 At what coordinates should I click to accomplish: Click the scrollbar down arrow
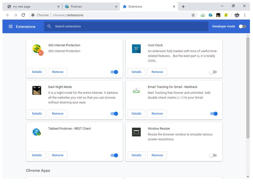(x=248, y=177)
